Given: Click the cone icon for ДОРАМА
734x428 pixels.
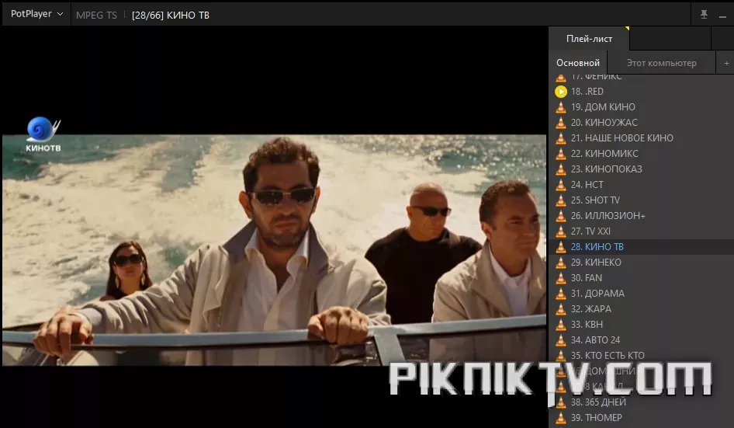Looking at the screenshot, I should point(561,293).
